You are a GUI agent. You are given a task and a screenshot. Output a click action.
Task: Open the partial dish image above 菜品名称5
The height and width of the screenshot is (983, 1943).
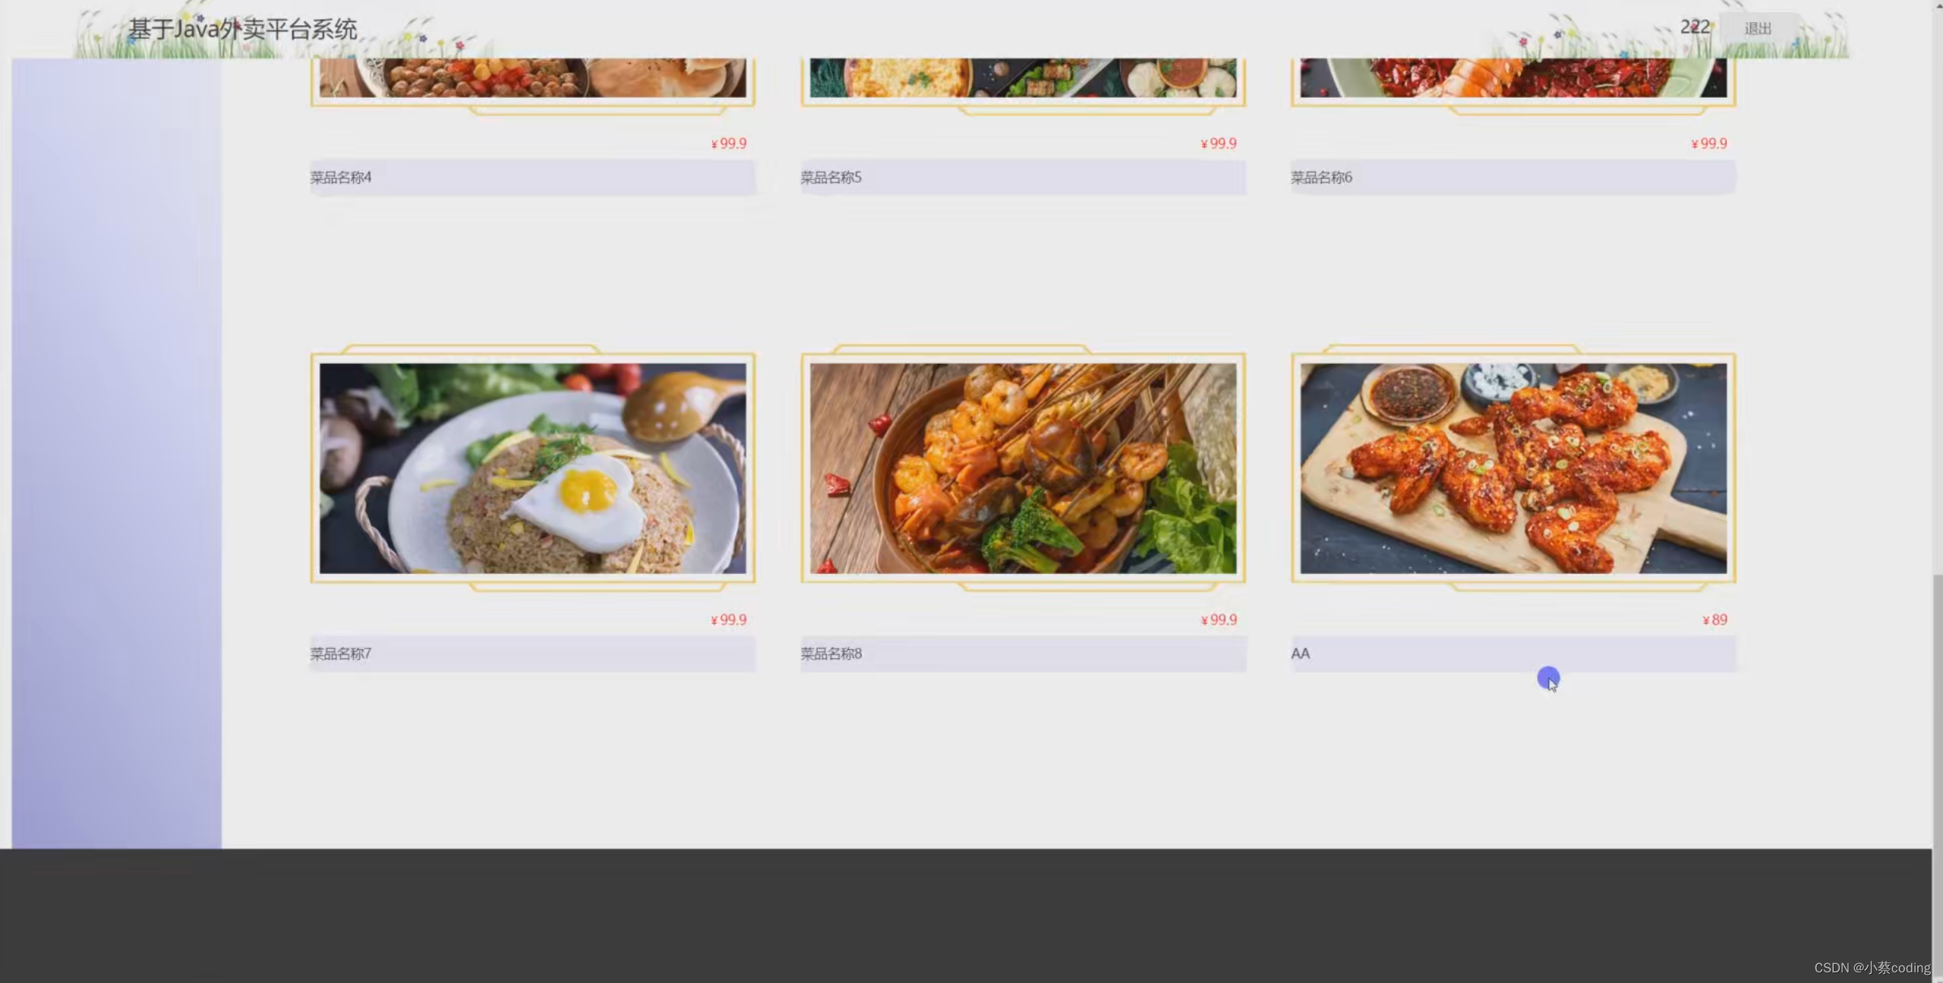(1023, 77)
